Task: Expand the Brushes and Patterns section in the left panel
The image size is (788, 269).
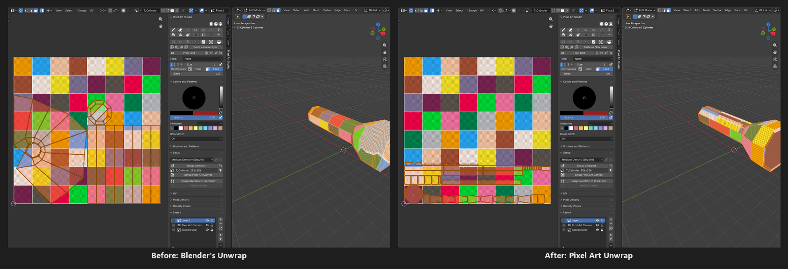Action: 186,146
